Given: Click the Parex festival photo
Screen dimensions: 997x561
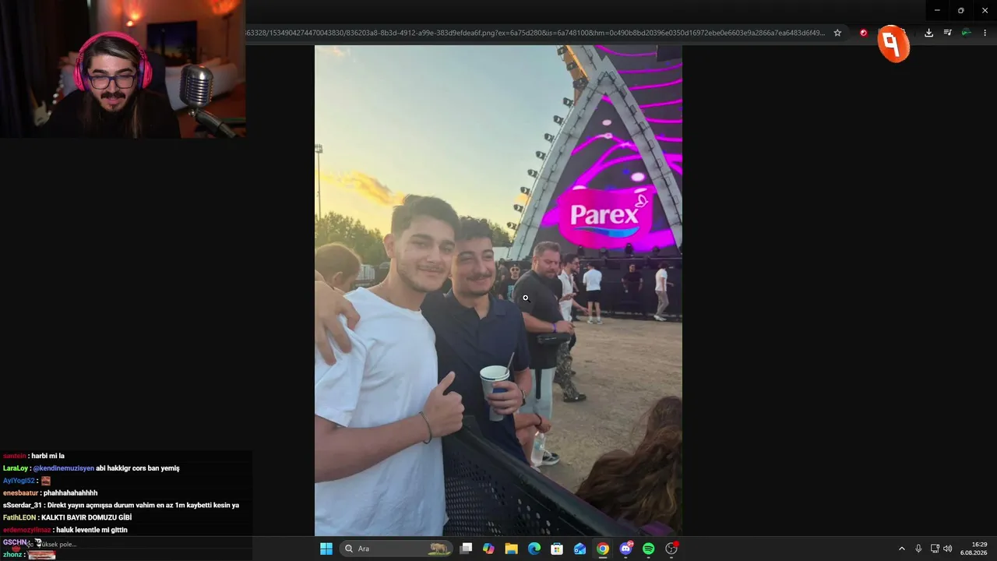Looking at the screenshot, I should click(x=498, y=291).
